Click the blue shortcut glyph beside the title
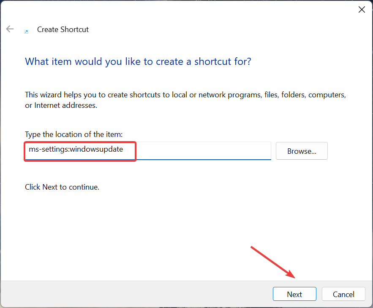 click(27, 31)
